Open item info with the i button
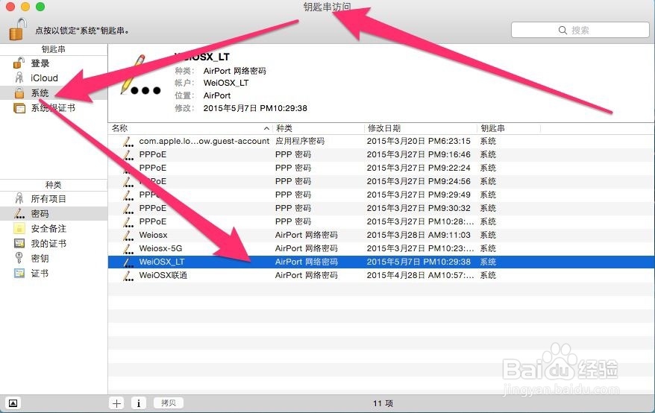This screenshot has height=413, width=655. click(x=139, y=403)
